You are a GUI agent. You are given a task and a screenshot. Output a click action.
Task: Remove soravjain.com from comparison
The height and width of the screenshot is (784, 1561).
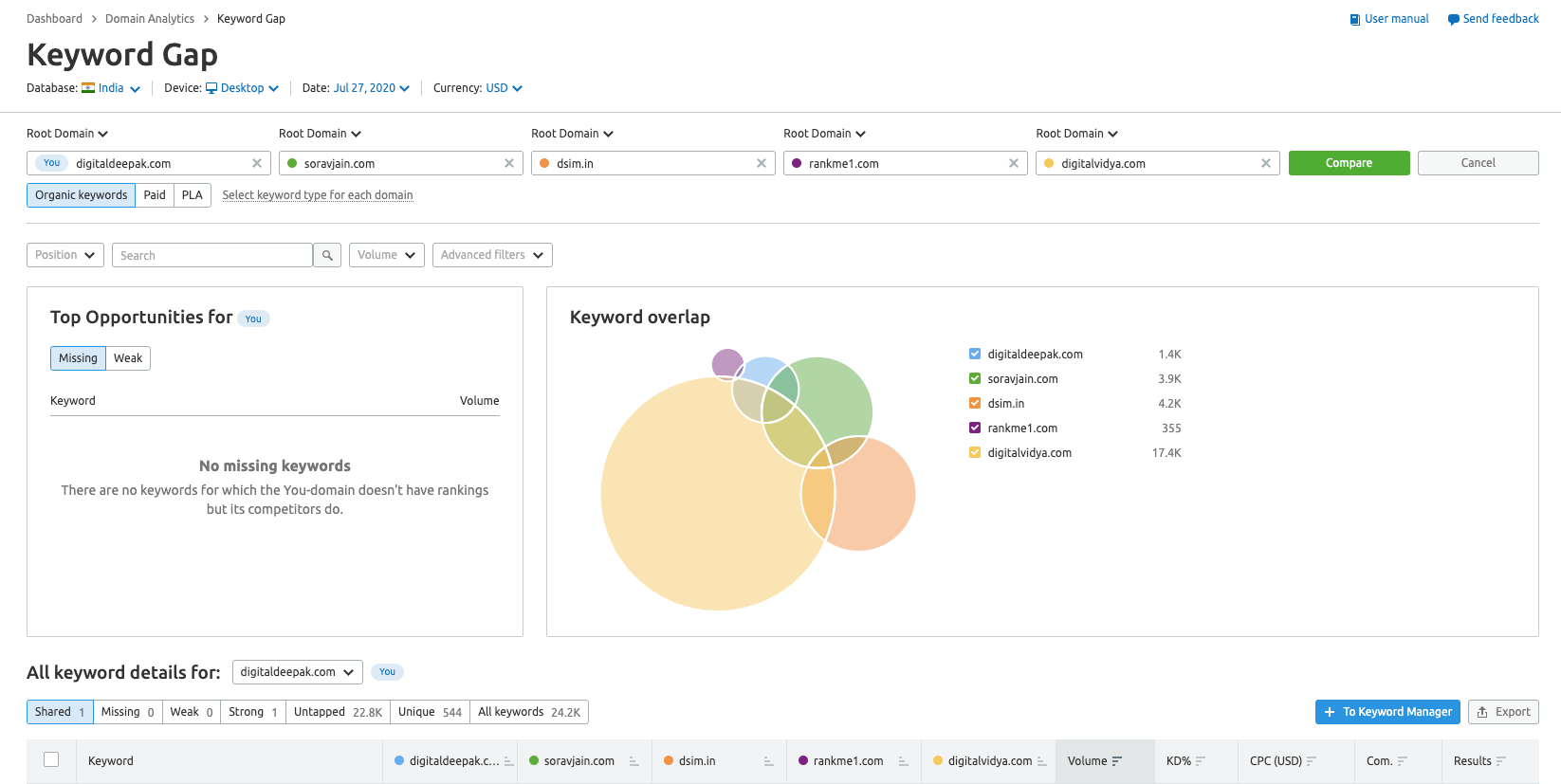(x=509, y=163)
